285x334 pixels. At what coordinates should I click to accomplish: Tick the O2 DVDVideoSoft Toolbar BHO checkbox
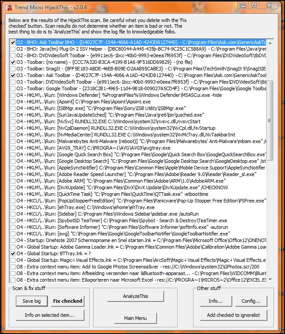pos(13,55)
